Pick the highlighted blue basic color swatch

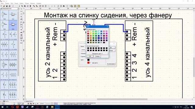[x=99, y=38]
